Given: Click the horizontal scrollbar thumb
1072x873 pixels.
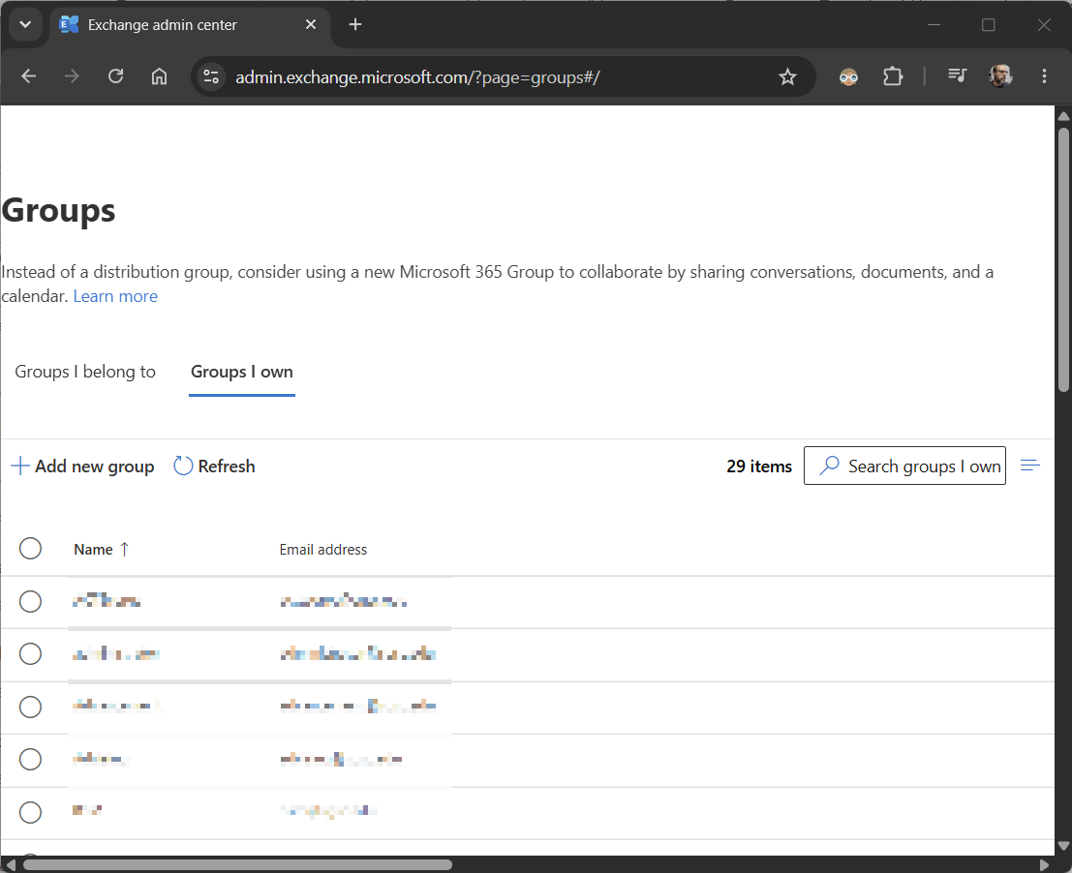Looking at the screenshot, I should (x=236, y=865).
